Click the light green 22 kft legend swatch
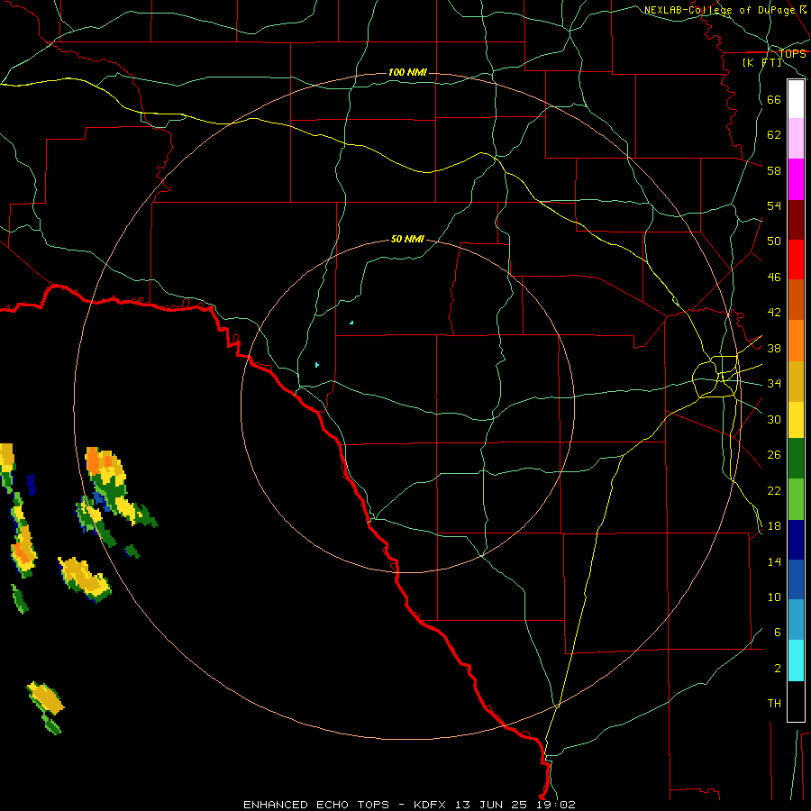This screenshot has height=811, width=811. click(796, 499)
